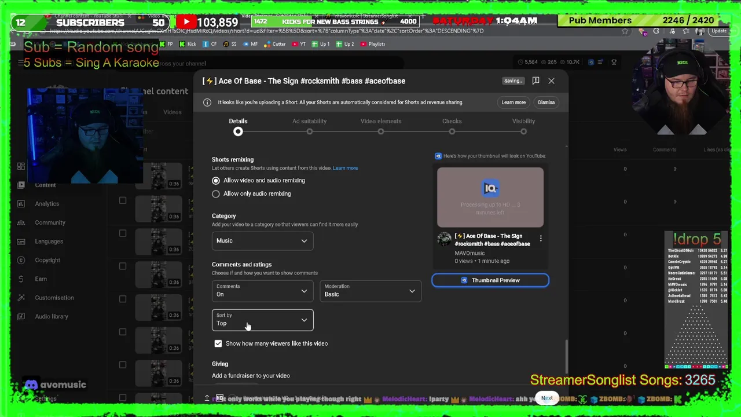Click the MAVOmusic channel name in preview

[x=469, y=253]
